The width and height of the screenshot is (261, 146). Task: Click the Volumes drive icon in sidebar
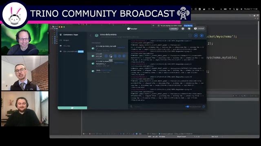coord(61,46)
